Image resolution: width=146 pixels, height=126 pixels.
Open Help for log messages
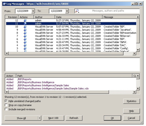click(131, 111)
